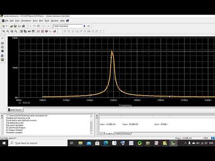This screenshot has height=161, width=215.
Task: Click the Print toolbar icon
Action: pyautogui.click(x=23, y=26)
